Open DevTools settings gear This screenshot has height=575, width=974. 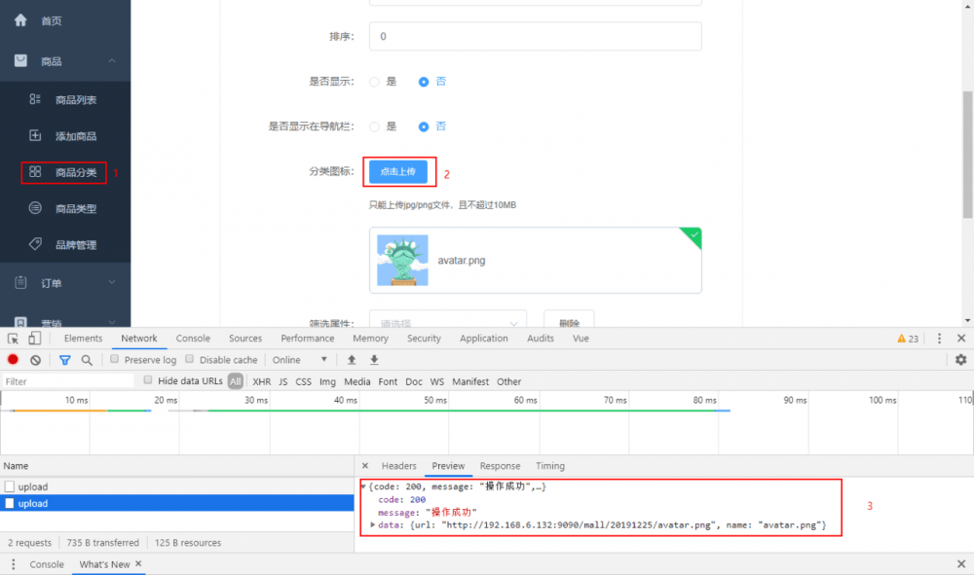[x=961, y=359]
